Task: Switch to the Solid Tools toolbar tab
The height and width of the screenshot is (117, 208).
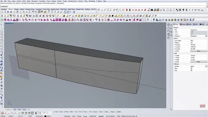Action: tap(63, 9)
